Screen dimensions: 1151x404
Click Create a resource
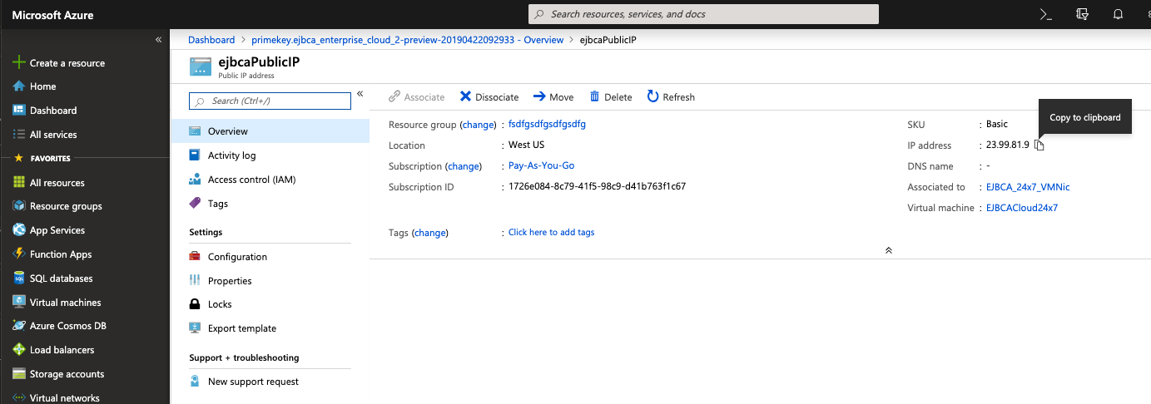coord(67,63)
